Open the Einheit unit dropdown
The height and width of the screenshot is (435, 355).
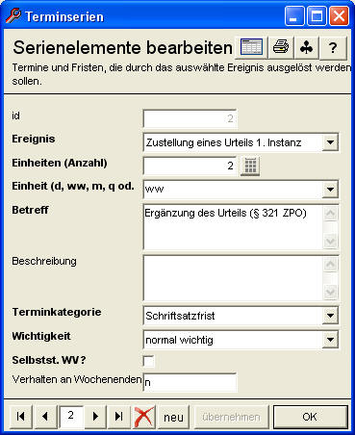[330, 190]
